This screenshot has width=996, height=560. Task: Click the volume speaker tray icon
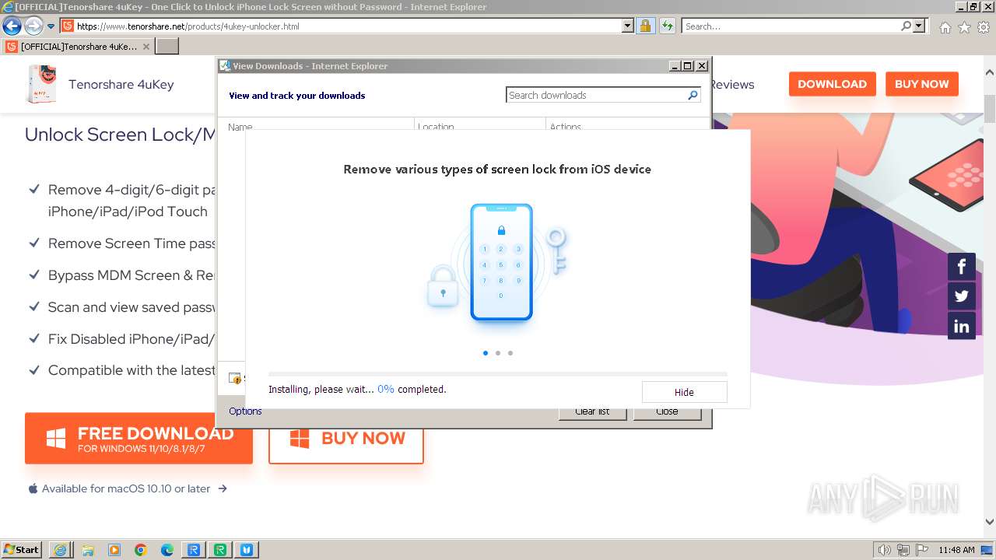885,550
